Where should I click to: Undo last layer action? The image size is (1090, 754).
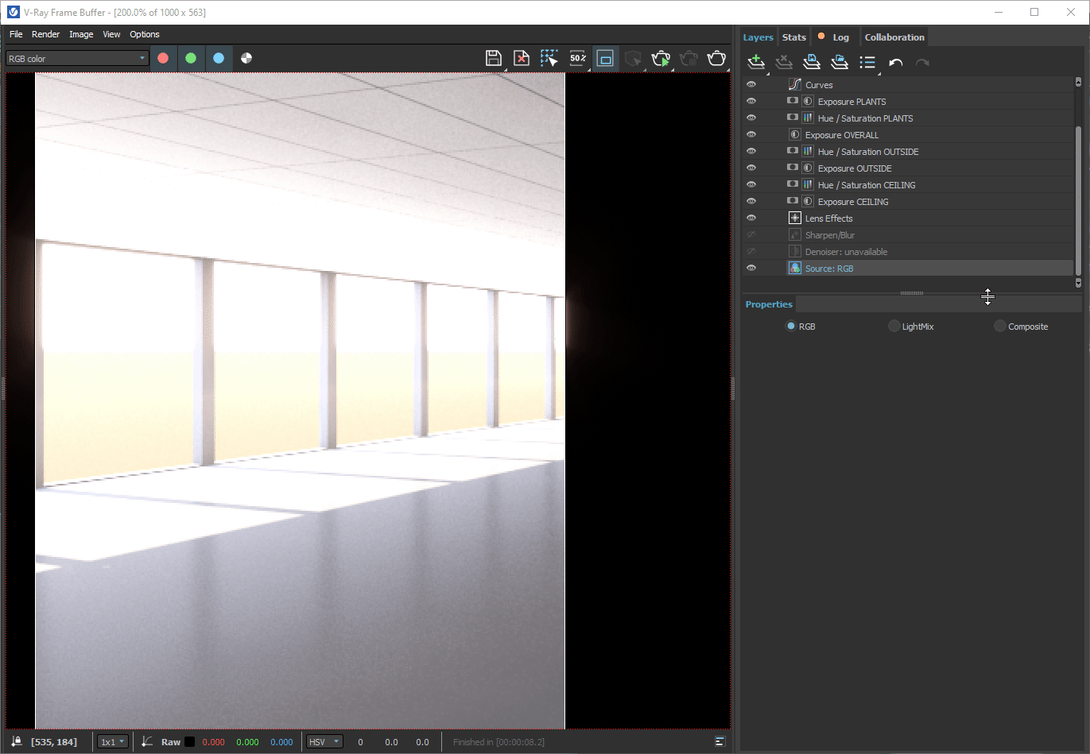(x=896, y=63)
